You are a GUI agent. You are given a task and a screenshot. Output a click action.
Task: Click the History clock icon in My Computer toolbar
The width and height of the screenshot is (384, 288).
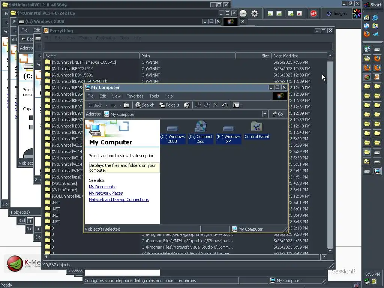(187, 105)
